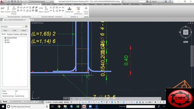The image size is (194, 109).
Task: Expand the quick access toolbar customize arrow
Action: (53, 2)
